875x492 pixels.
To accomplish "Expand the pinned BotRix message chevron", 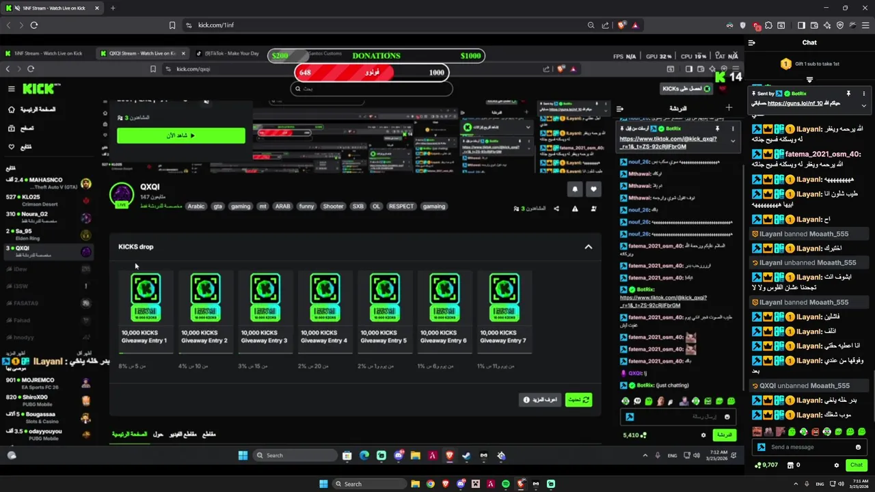I will [863, 105].
